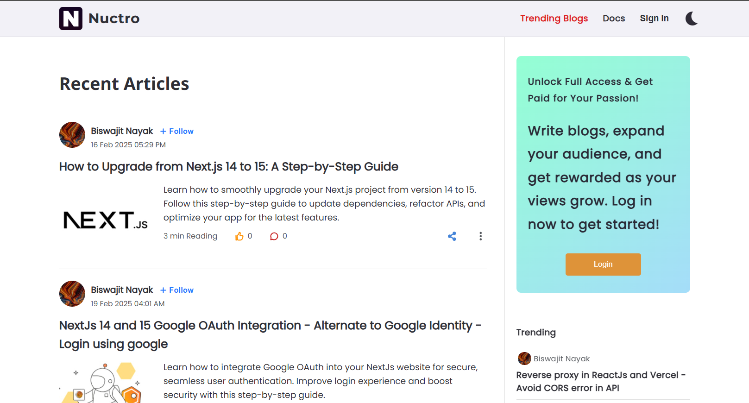Image resolution: width=749 pixels, height=403 pixels.
Task: Click the 'Trending' sidebar heading
Action: pyautogui.click(x=536, y=333)
